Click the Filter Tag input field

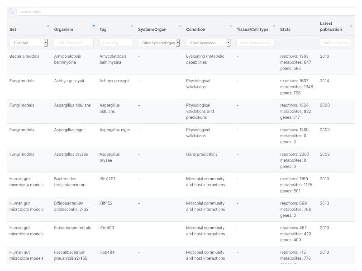click(x=115, y=43)
